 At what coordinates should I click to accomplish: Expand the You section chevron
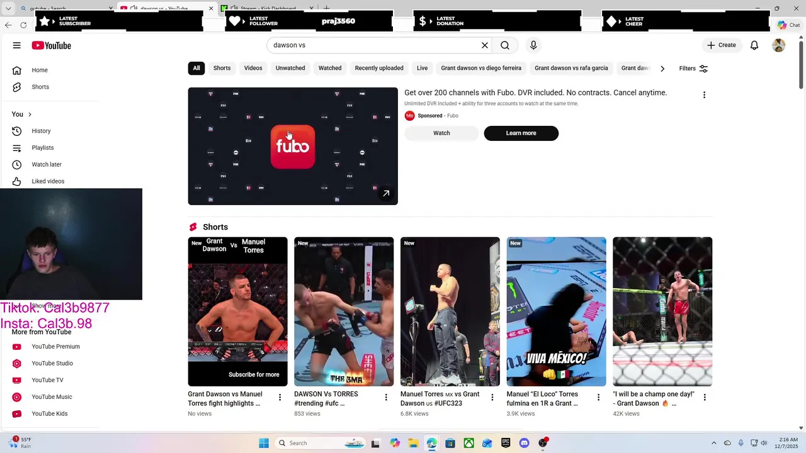[30, 115]
